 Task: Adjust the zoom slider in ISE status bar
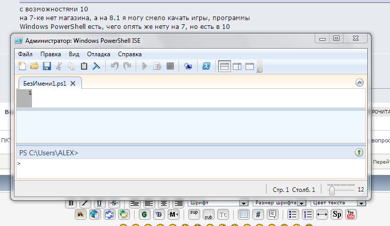point(332,190)
